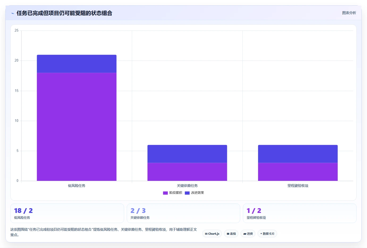Click the y-axis value 10
This screenshot has height=248, width=367.
pyautogui.click(x=16, y=121)
